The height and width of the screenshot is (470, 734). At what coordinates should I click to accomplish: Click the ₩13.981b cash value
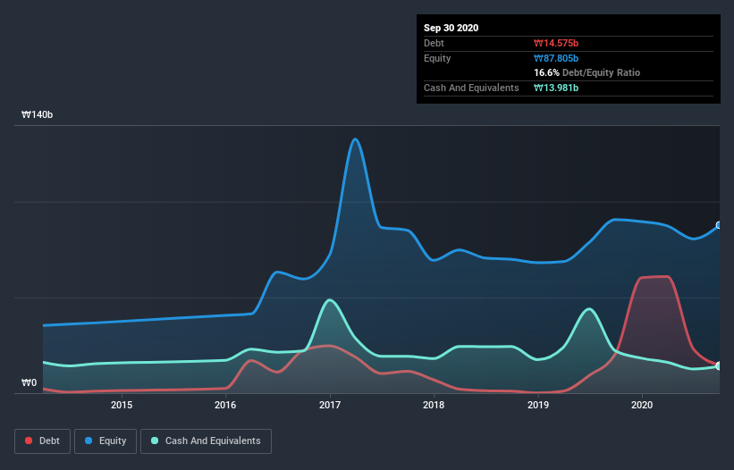click(556, 88)
